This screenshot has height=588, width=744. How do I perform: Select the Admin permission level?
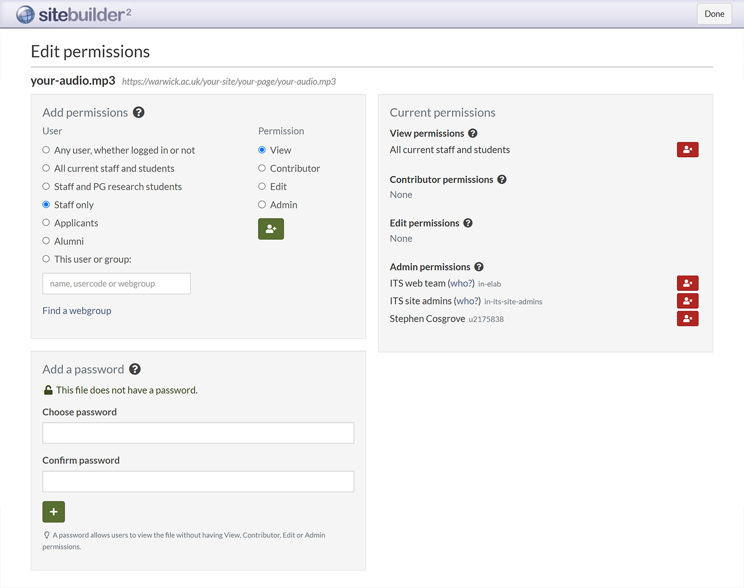tap(262, 204)
